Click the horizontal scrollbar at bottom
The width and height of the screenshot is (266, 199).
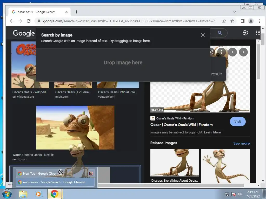(x=171, y=186)
